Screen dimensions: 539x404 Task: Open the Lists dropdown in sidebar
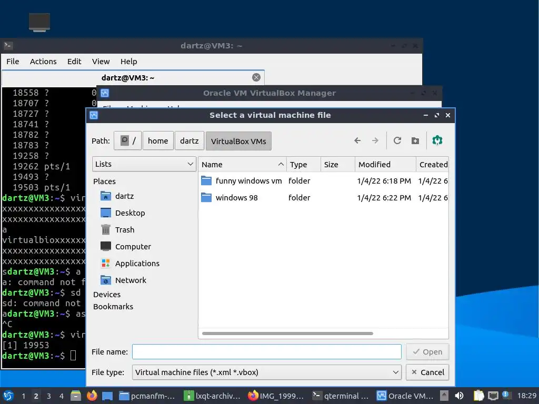click(144, 164)
